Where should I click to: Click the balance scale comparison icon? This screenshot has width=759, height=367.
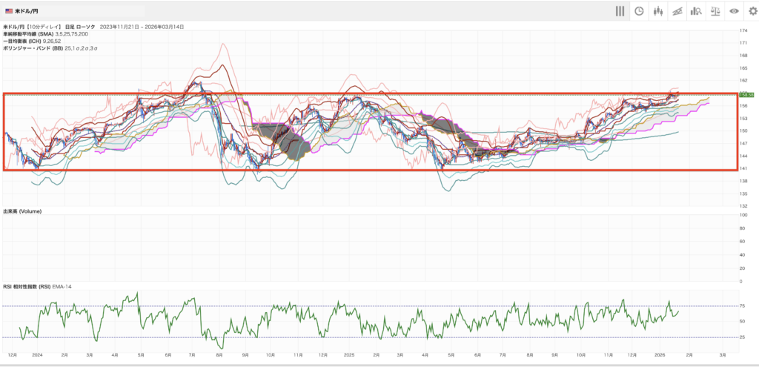(x=715, y=11)
